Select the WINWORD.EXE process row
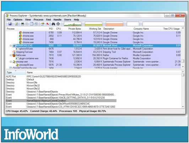This screenshot has width=189, height=143. pos(93,46)
